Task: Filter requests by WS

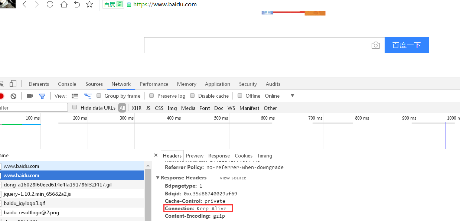Action: [x=231, y=108]
